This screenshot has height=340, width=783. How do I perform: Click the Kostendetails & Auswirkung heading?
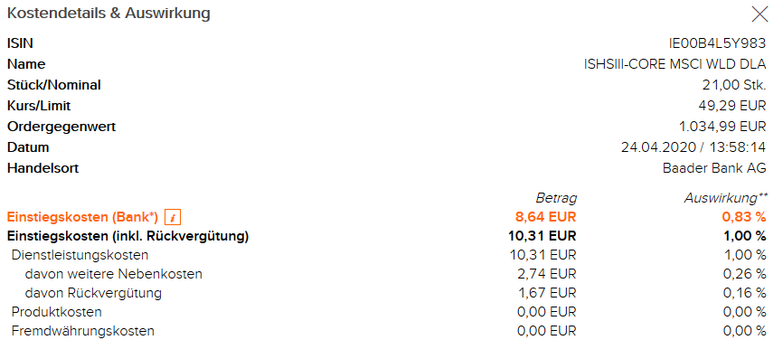click(108, 14)
